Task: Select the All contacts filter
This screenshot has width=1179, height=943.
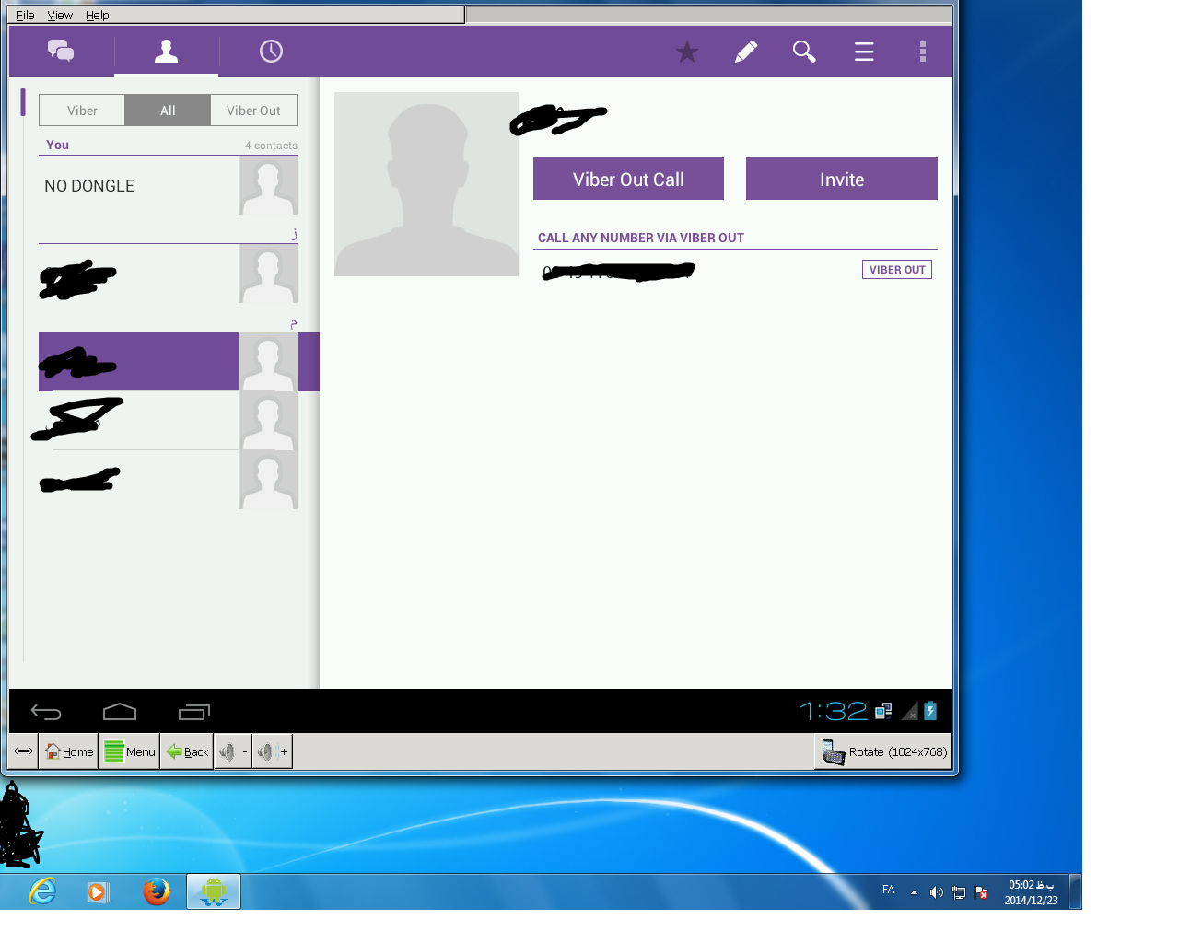Action: 168,111
